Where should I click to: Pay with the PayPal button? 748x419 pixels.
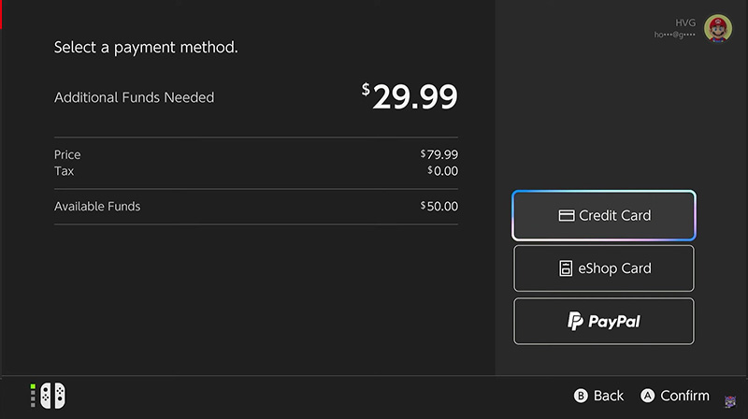click(x=603, y=321)
